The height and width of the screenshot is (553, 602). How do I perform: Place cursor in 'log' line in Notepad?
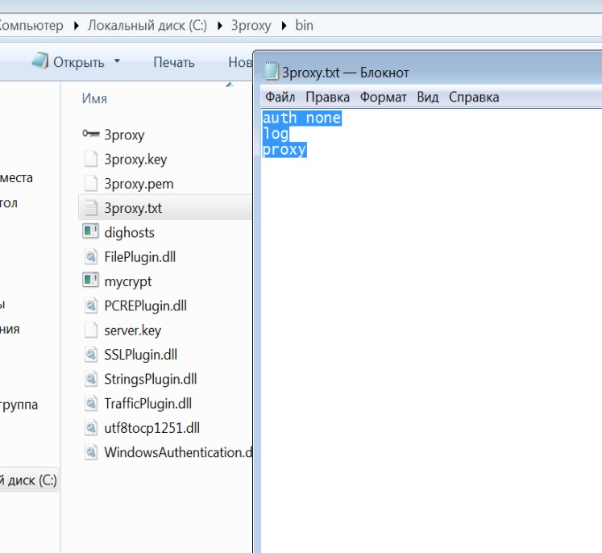(276, 134)
